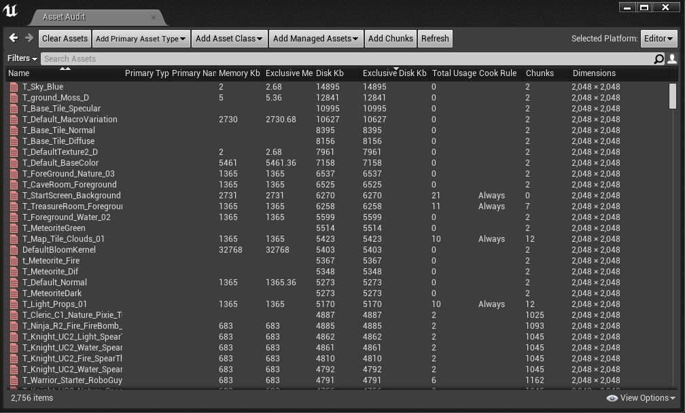Image resolution: width=685 pixels, height=413 pixels.
Task: Open the Add Primary Asset Type dropdown
Action: coord(141,38)
